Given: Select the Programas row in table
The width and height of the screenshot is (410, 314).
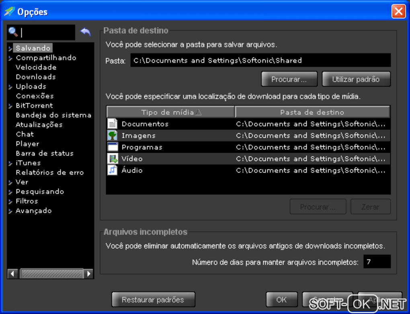Looking at the screenshot, I should tap(248, 147).
